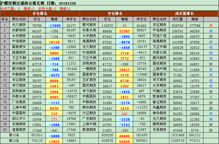Click the 排名 column header
This screenshot has width=219, height=144.
tap(5, 19)
